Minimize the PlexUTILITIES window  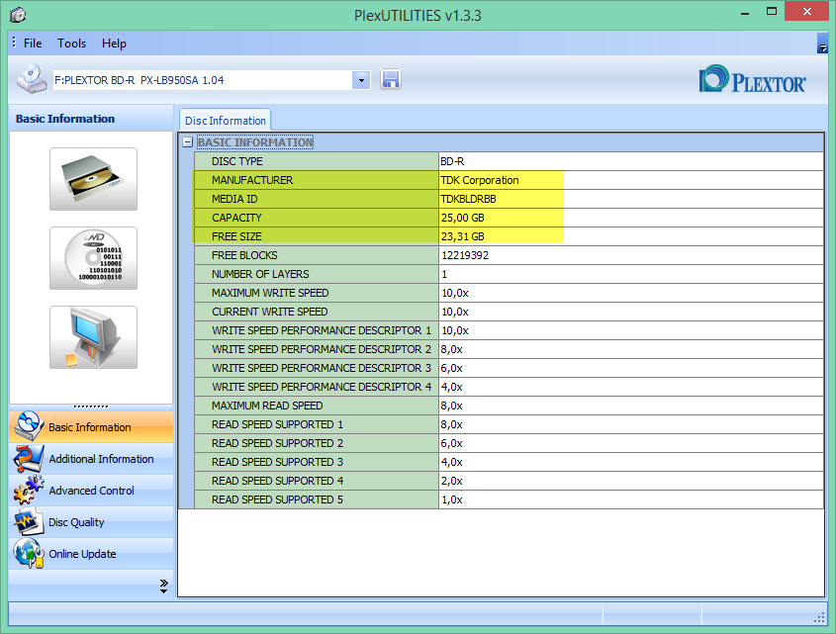point(745,13)
